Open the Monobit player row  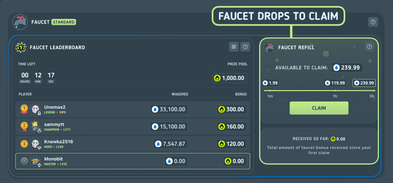click(133, 161)
